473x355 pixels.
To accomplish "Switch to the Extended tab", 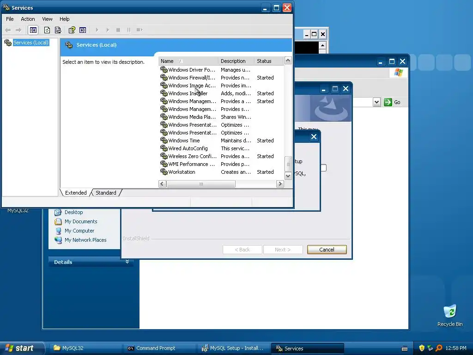I will coord(76,193).
